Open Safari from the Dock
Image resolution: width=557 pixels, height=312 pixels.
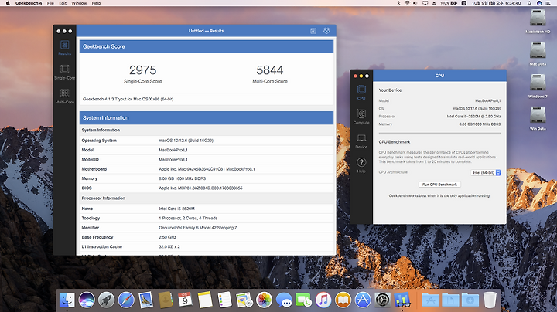[x=126, y=300]
